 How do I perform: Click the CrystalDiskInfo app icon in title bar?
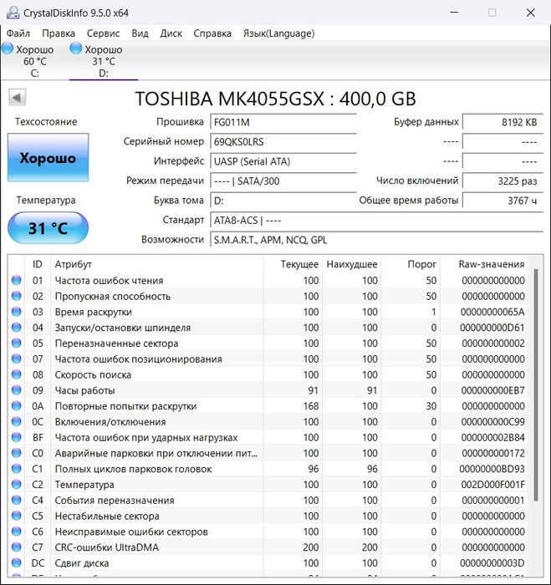click(13, 13)
